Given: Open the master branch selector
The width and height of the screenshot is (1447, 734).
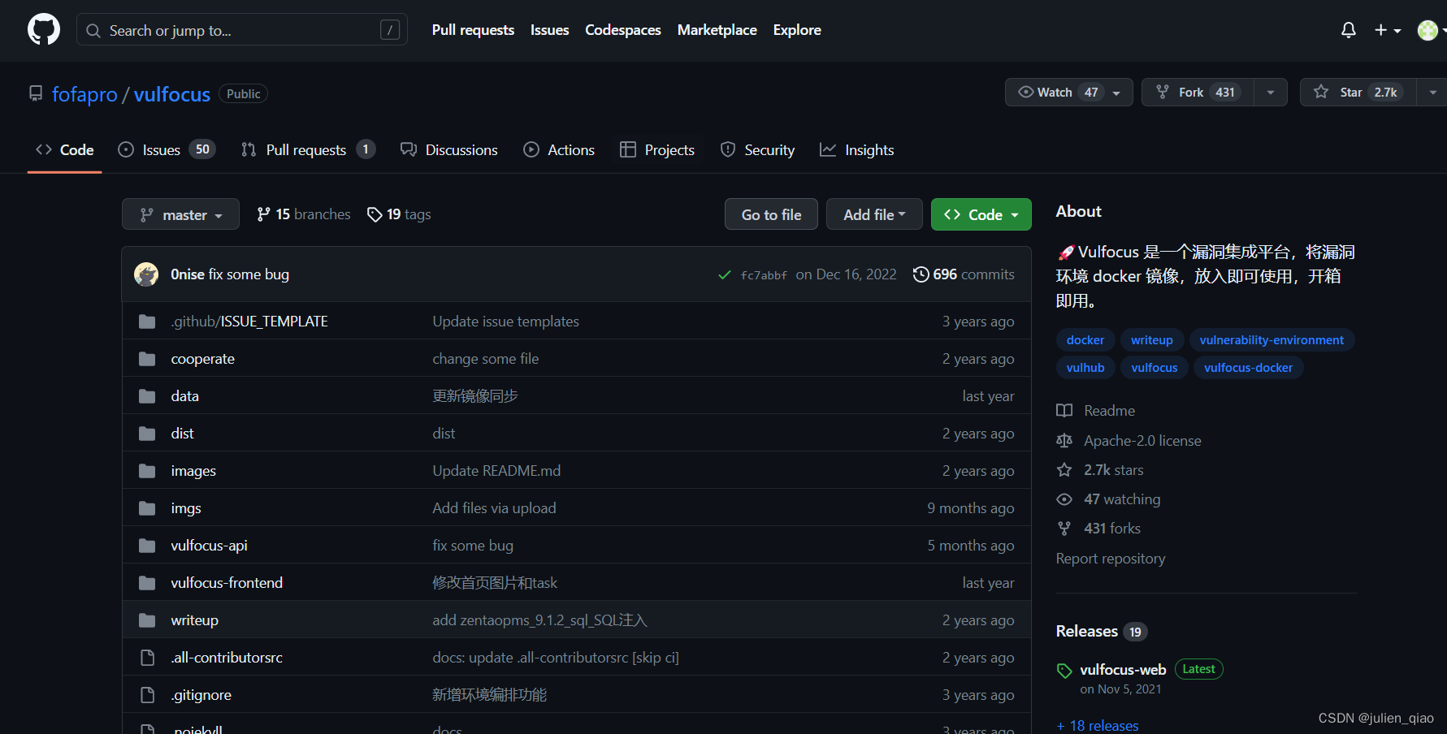Looking at the screenshot, I should tap(180, 214).
